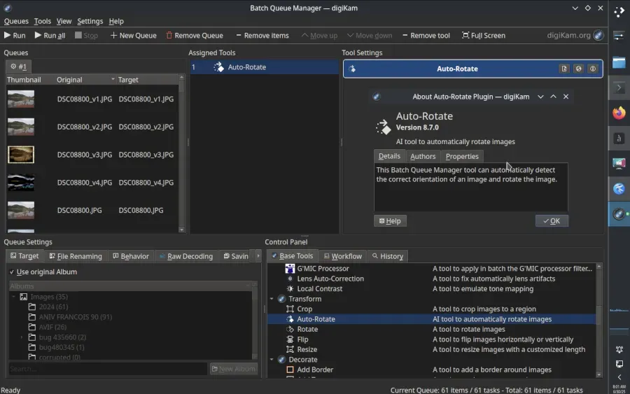Open the View menu

64,21
